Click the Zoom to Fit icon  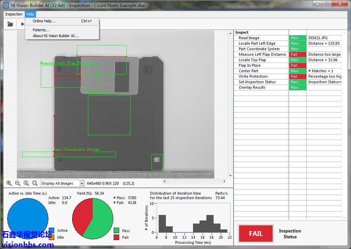[x=35, y=183]
